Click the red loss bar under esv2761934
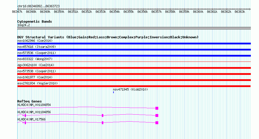 (134, 86)
